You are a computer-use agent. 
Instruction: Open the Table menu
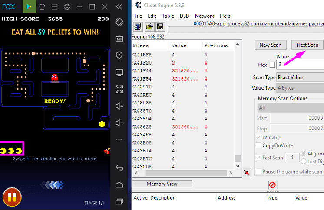click(168, 16)
